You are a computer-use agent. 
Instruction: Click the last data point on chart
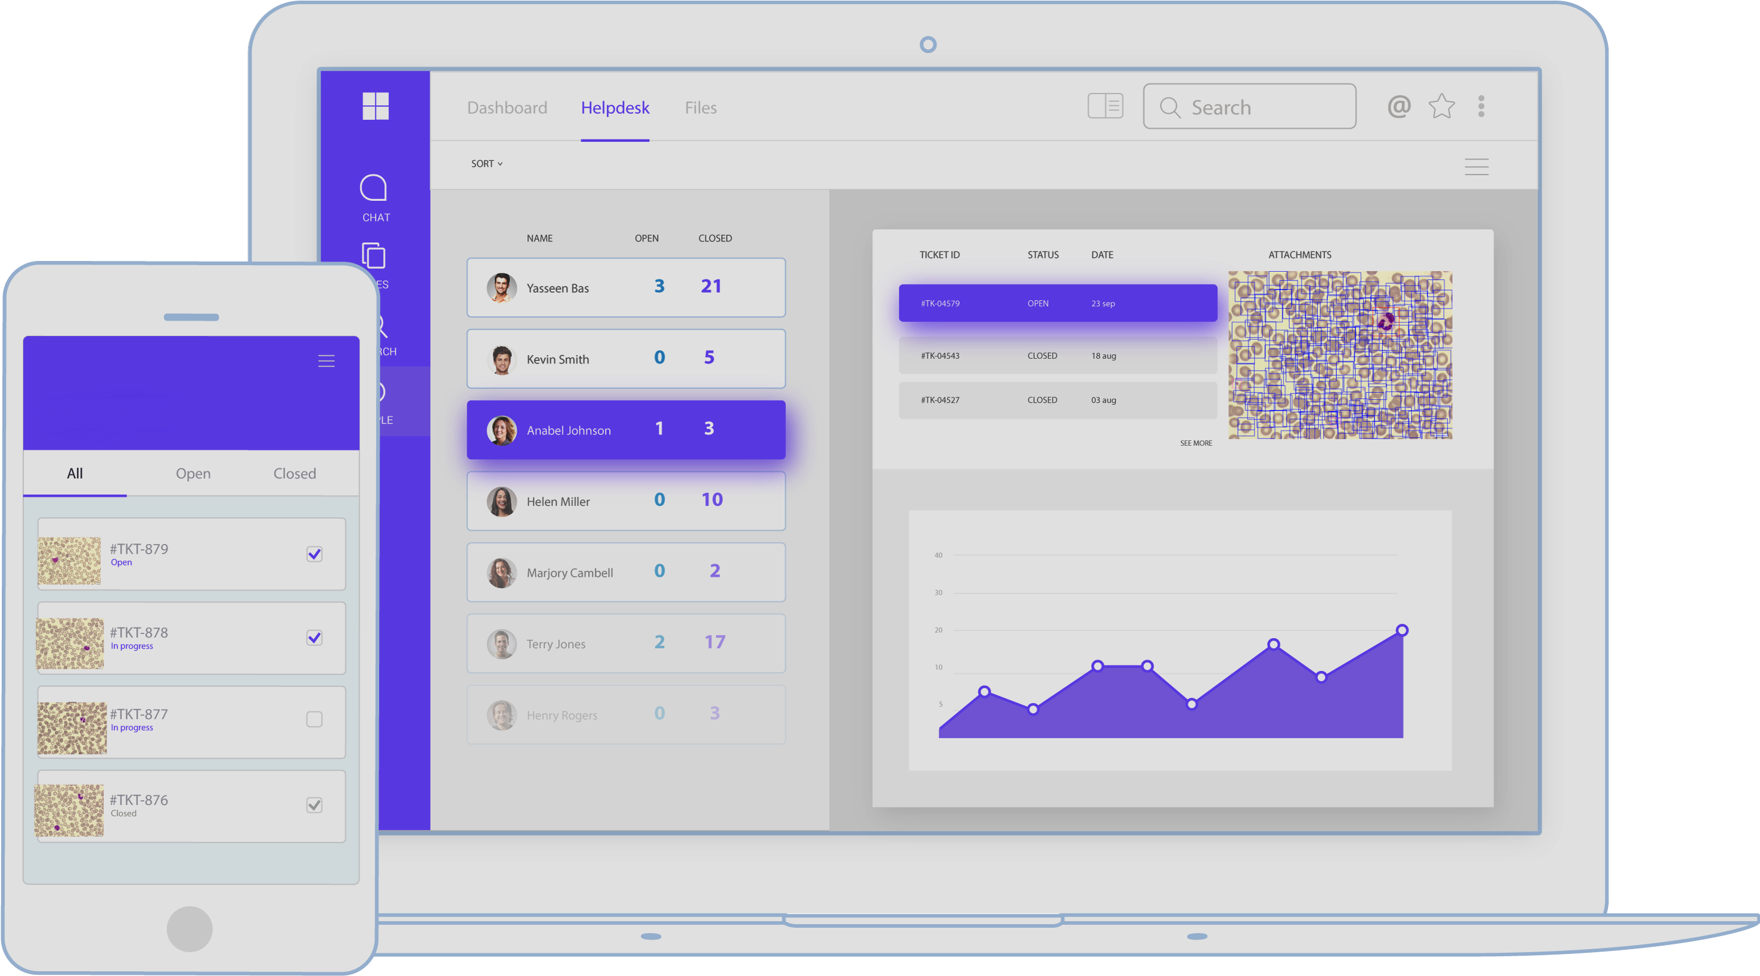(x=1401, y=630)
